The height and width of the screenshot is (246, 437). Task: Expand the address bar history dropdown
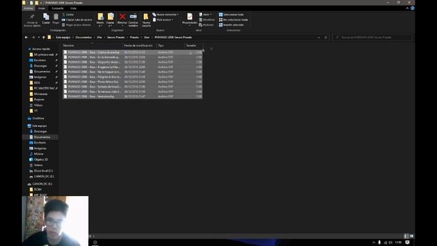coord(319,38)
